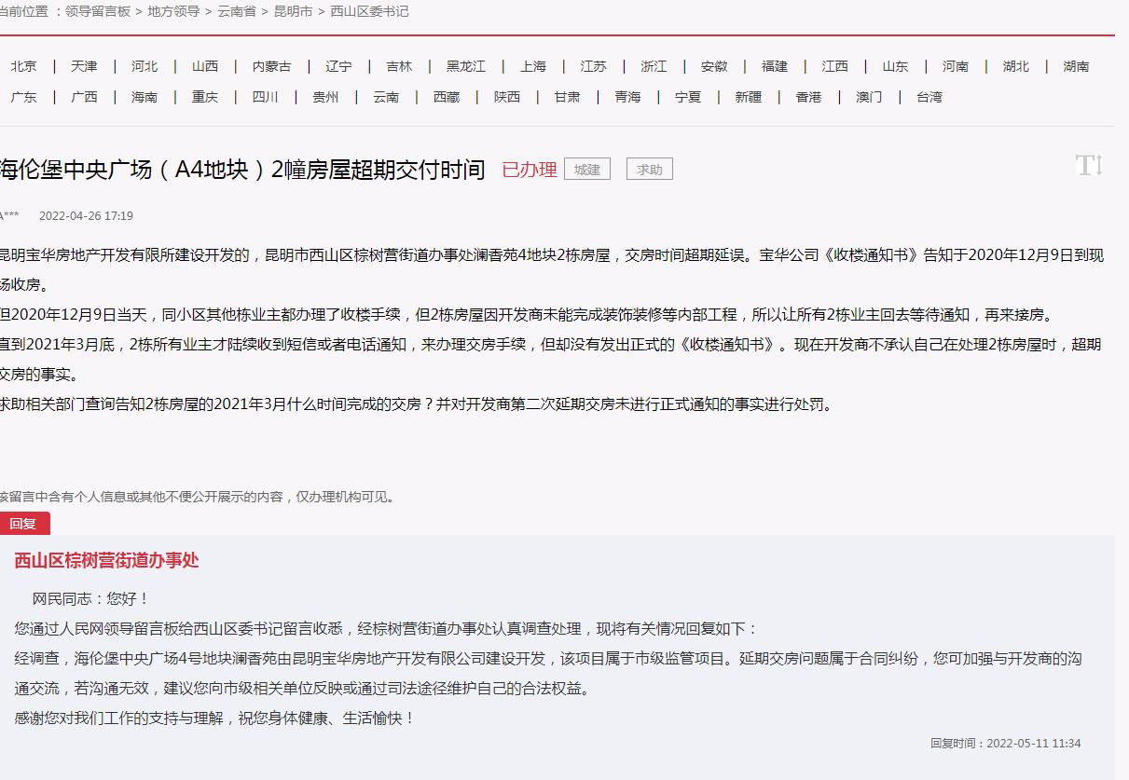This screenshot has height=780, width=1129.
Task: Open 地方领导 breadcrumb link
Action: pyautogui.click(x=173, y=11)
